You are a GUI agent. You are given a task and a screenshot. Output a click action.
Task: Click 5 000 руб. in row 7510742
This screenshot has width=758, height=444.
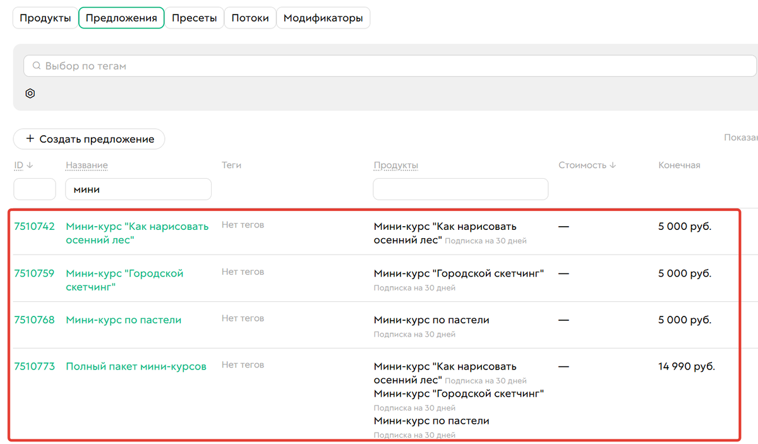coord(685,226)
